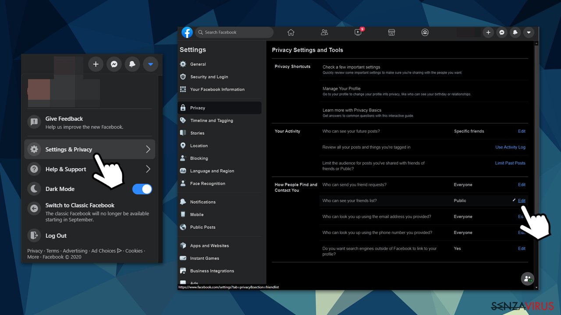Select Security and Login settings
Image resolution: width=561 pixels, height=315 pixels.
(x=219, y=77)
